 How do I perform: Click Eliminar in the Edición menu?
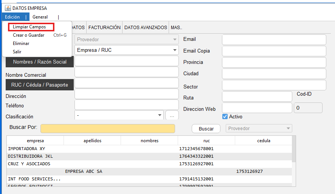click(21, 43)
